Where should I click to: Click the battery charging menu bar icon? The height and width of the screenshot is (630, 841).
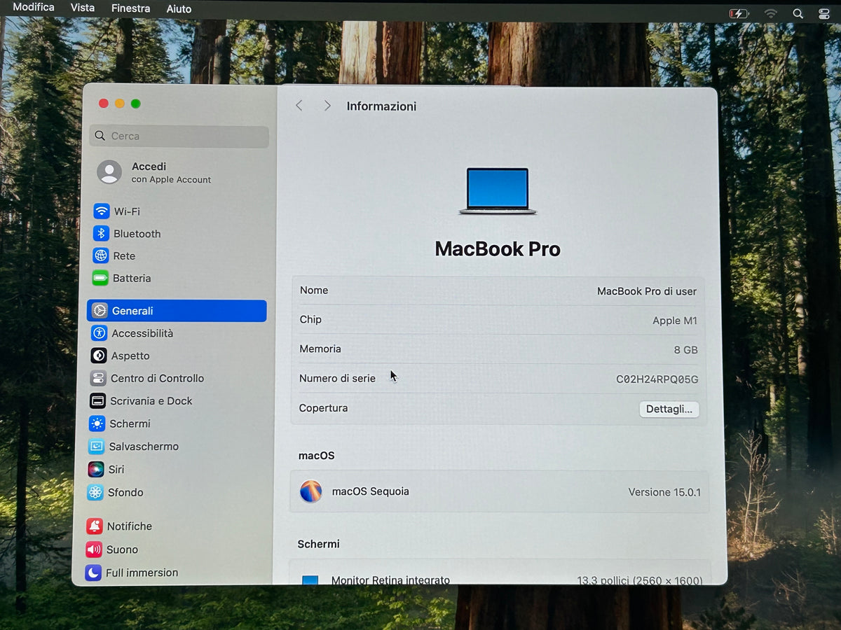pyautogui.click(x=739, y=13)
